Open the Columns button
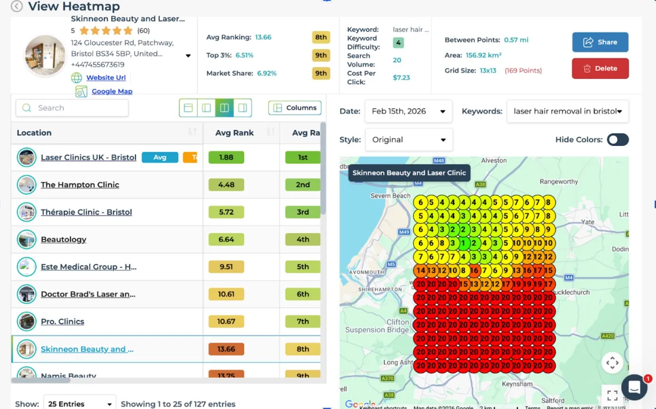This screenshot has height=409, width=656. pos(295,108)
